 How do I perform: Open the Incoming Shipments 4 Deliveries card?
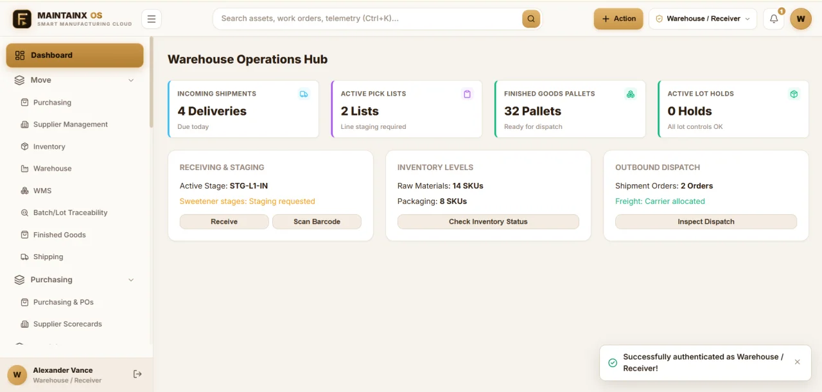243,109
